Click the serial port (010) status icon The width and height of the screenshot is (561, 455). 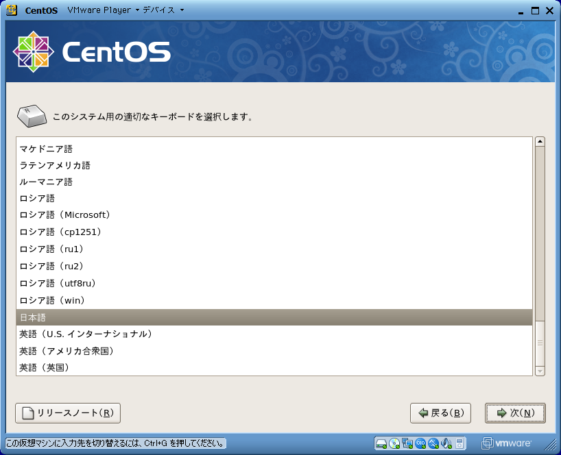pyautogui.click(x=420, y=443)
